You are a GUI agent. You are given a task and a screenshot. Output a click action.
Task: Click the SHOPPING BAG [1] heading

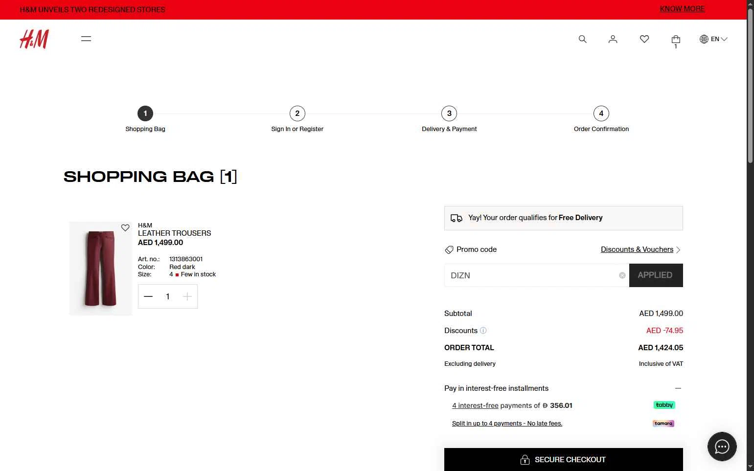pyautogui.click(x=150, y=177)
